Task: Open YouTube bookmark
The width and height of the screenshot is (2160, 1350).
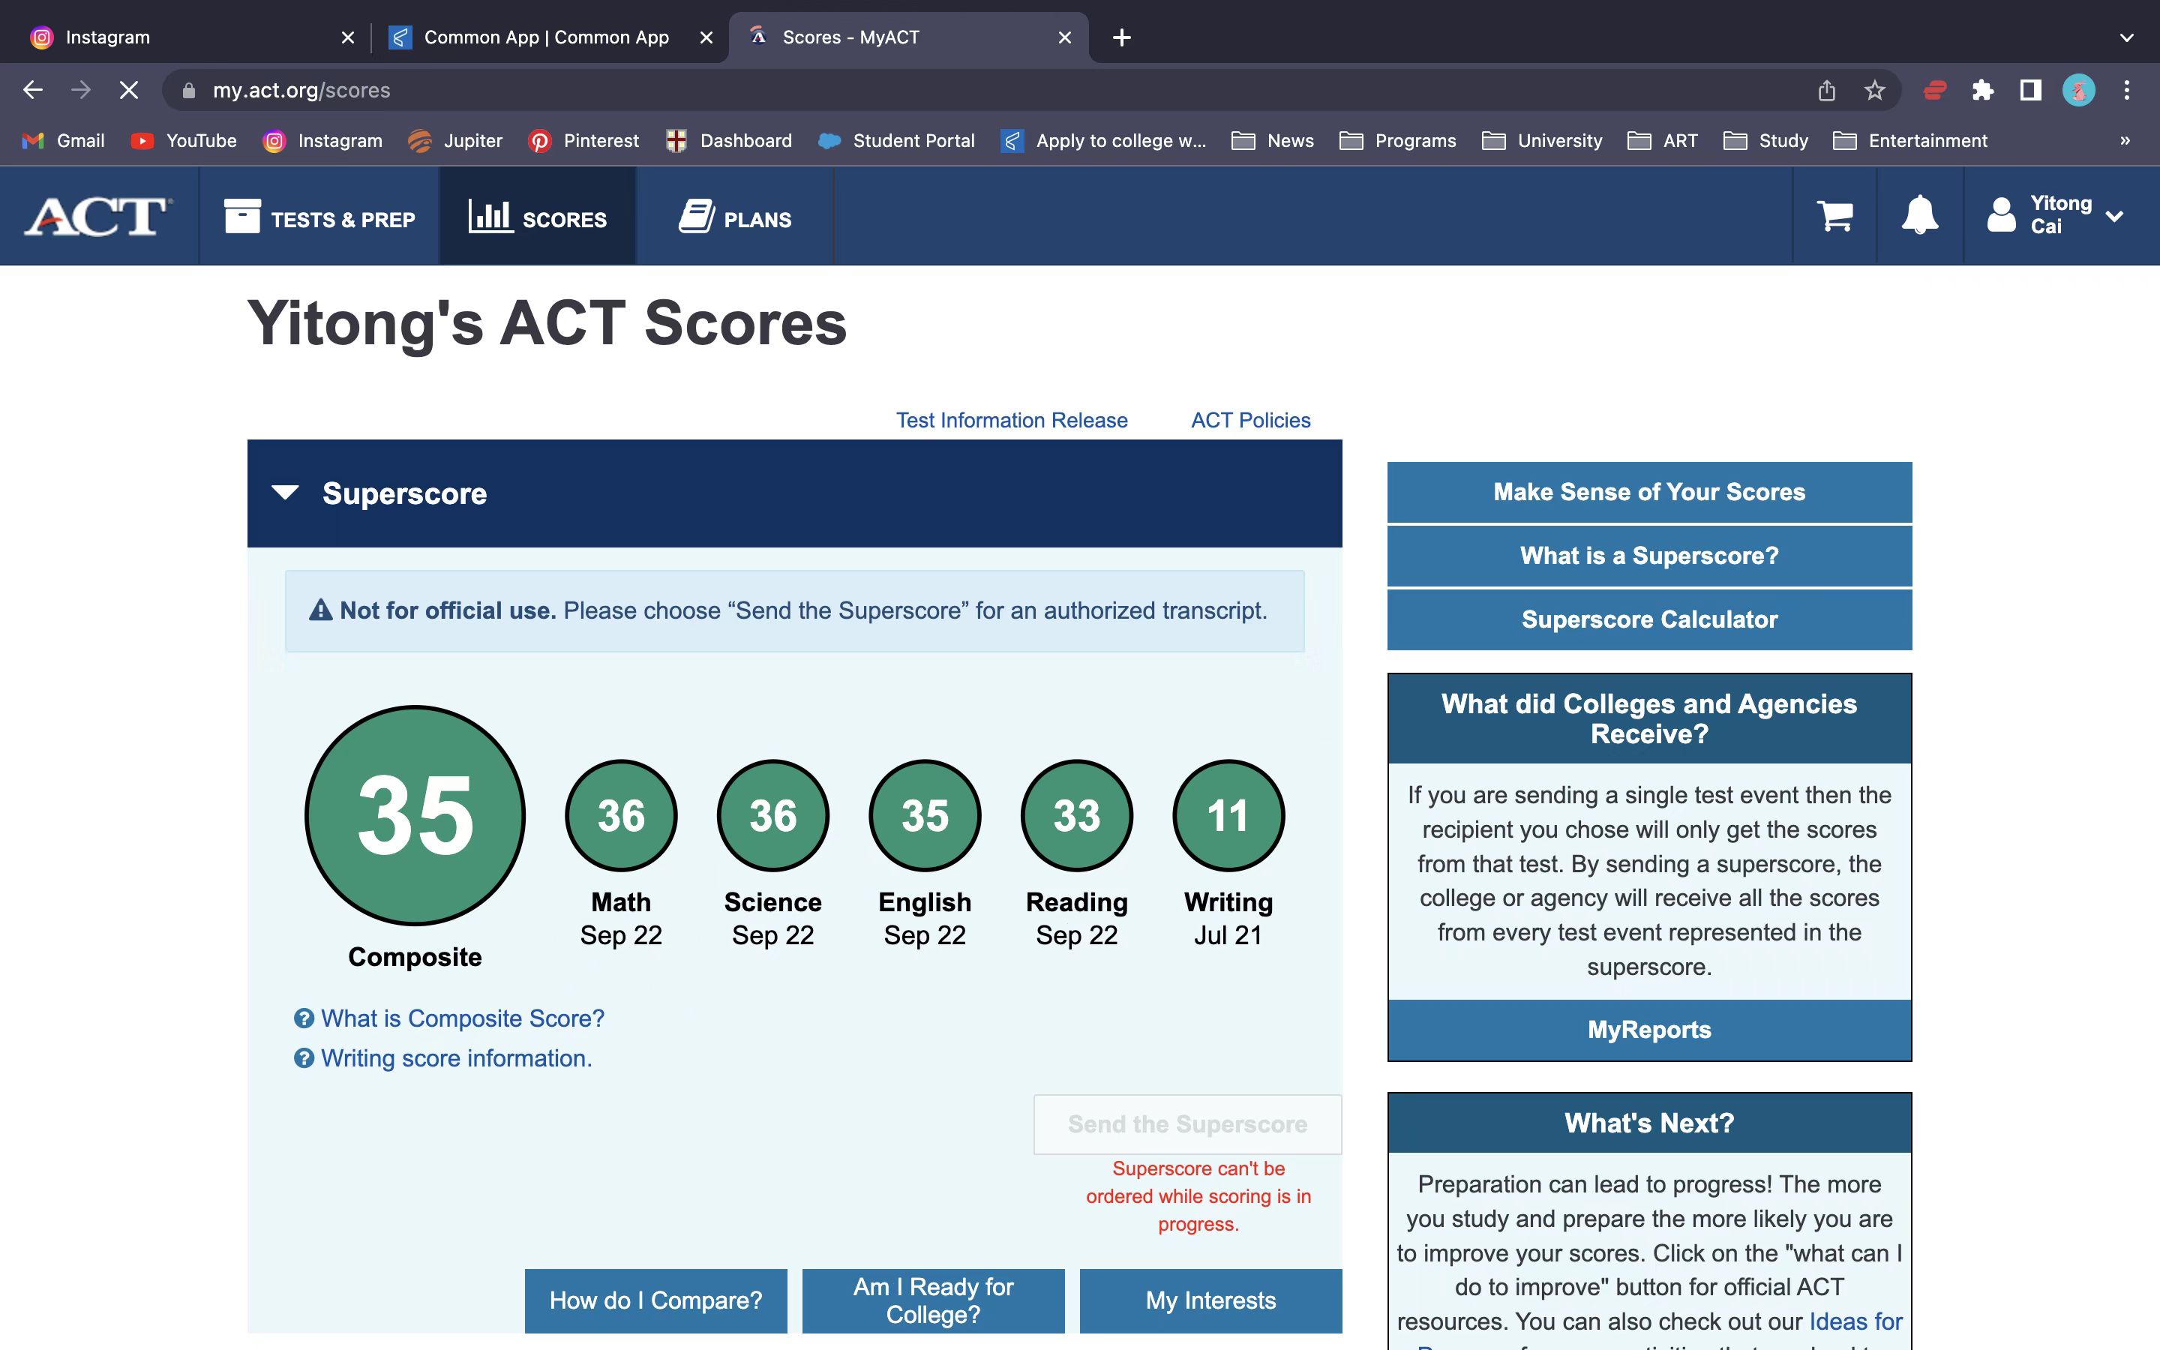Action: click(x=184, y=141)
